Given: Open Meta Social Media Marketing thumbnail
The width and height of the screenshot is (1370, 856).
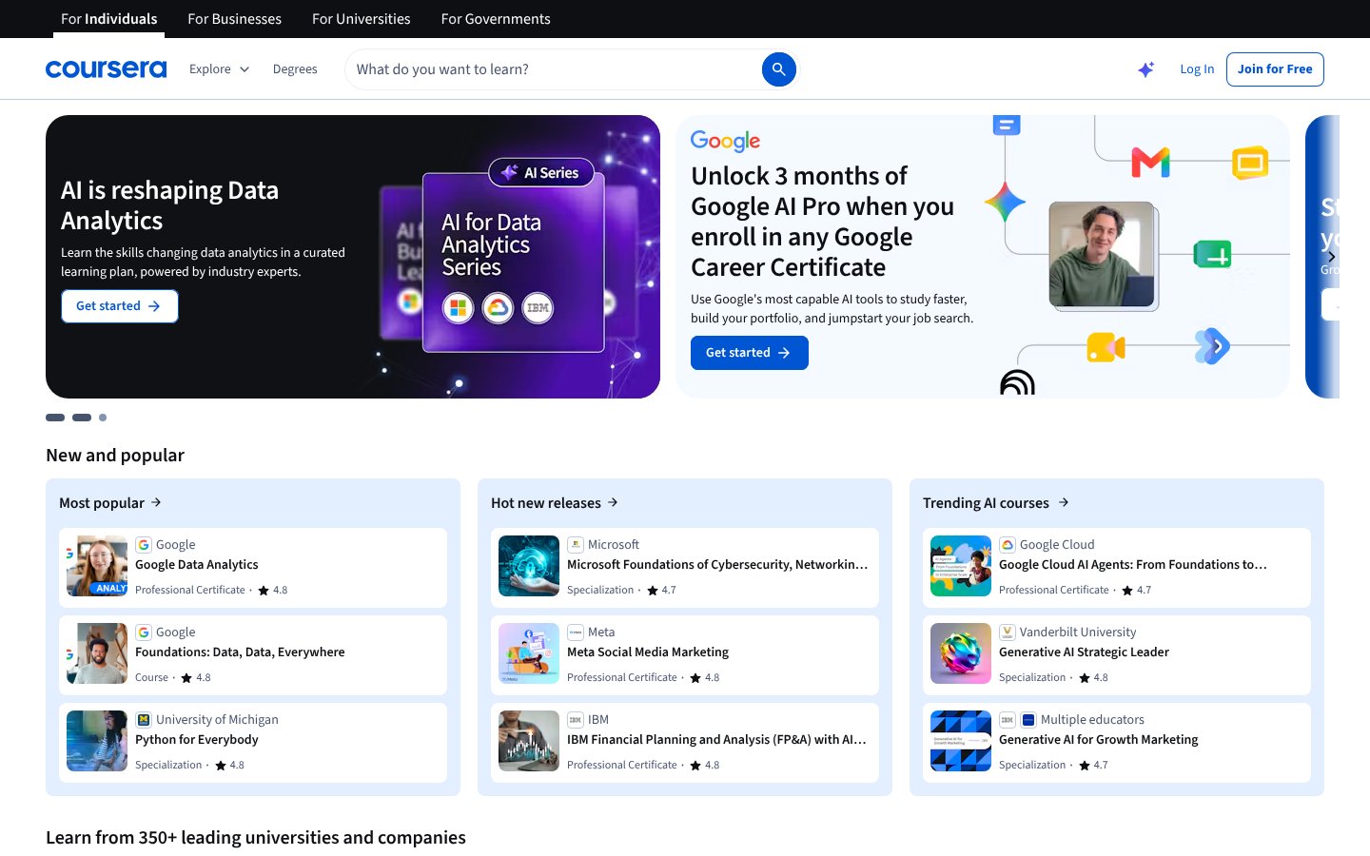Looking at the screenshot, I should tap(529, 653).
